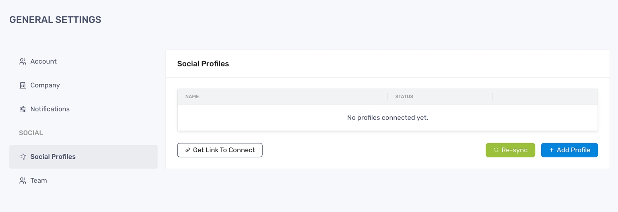Click the Social Profiles panel heading
The width and height of the screenshot is (618, 212).
pos(203,64)
